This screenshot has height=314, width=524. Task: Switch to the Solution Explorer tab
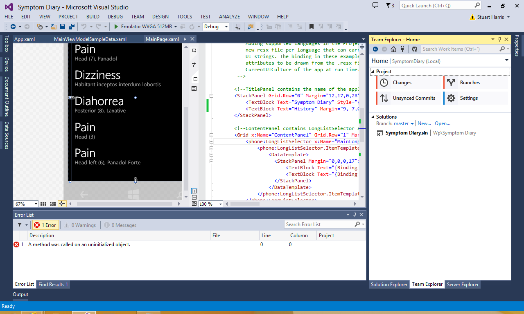point(389,285)
